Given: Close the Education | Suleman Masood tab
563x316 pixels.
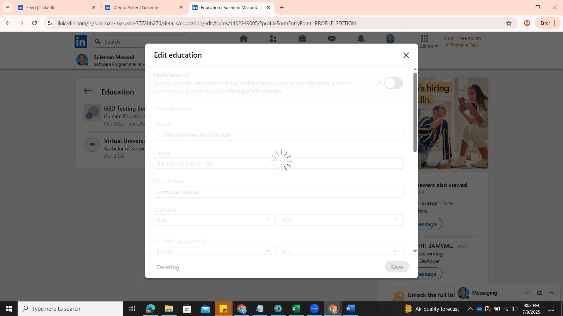Looking at the screenshot, I should pos(268,7).
